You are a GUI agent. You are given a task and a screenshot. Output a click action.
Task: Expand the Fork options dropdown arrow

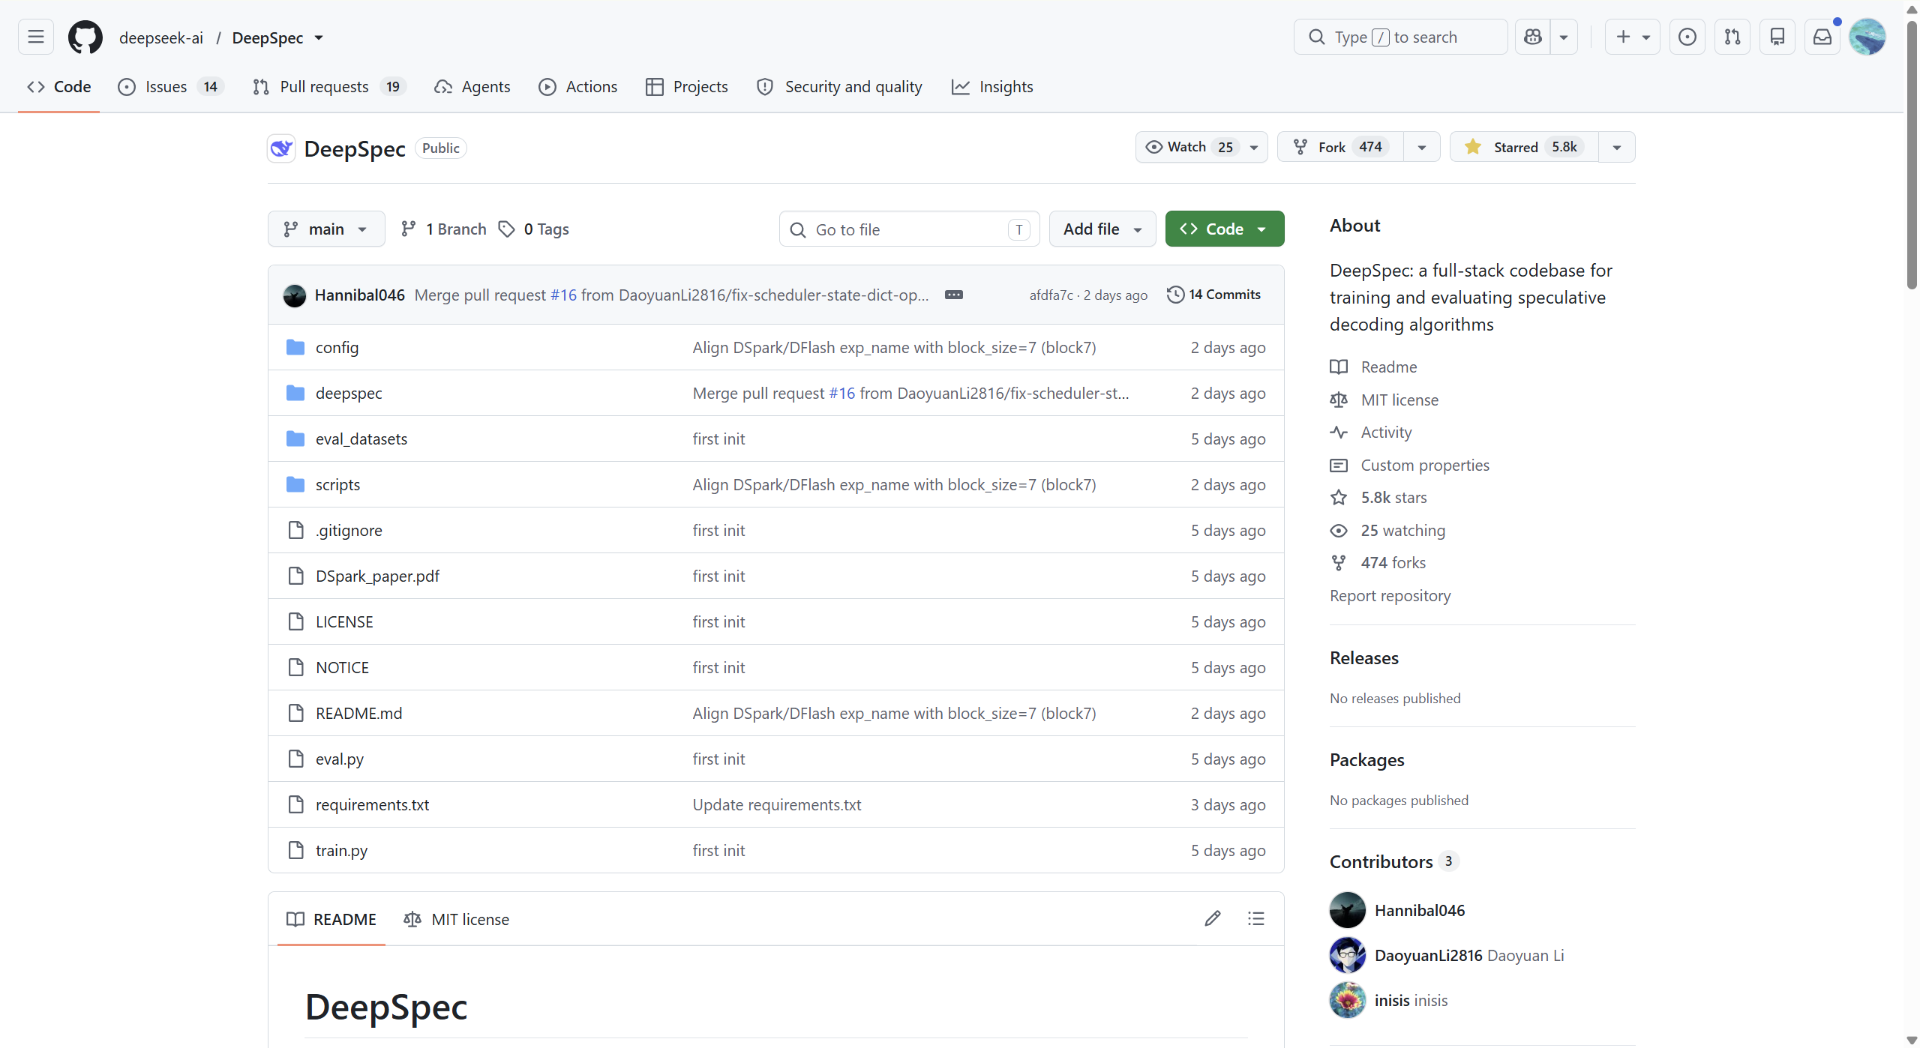coord(1422,147)
